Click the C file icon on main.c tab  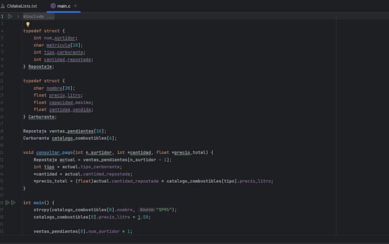pyautogui.click(x=53, y=6)
